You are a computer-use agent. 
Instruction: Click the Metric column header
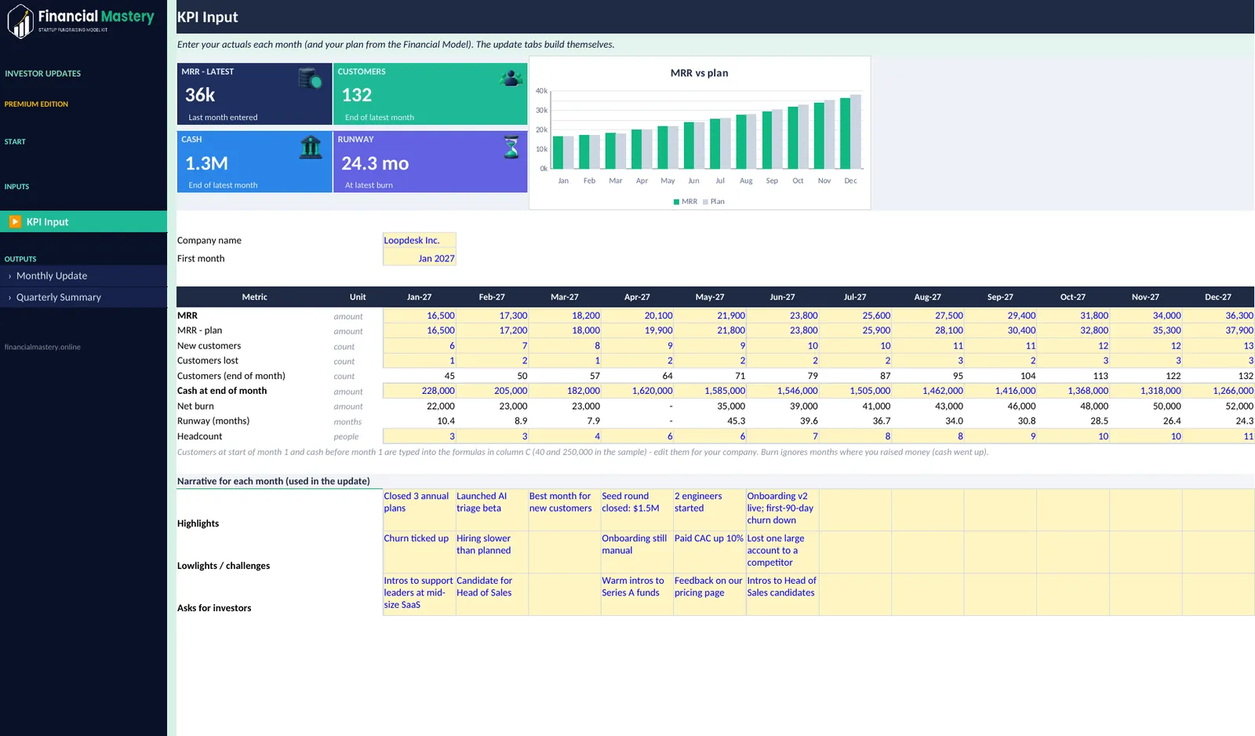tap(254, 297)
